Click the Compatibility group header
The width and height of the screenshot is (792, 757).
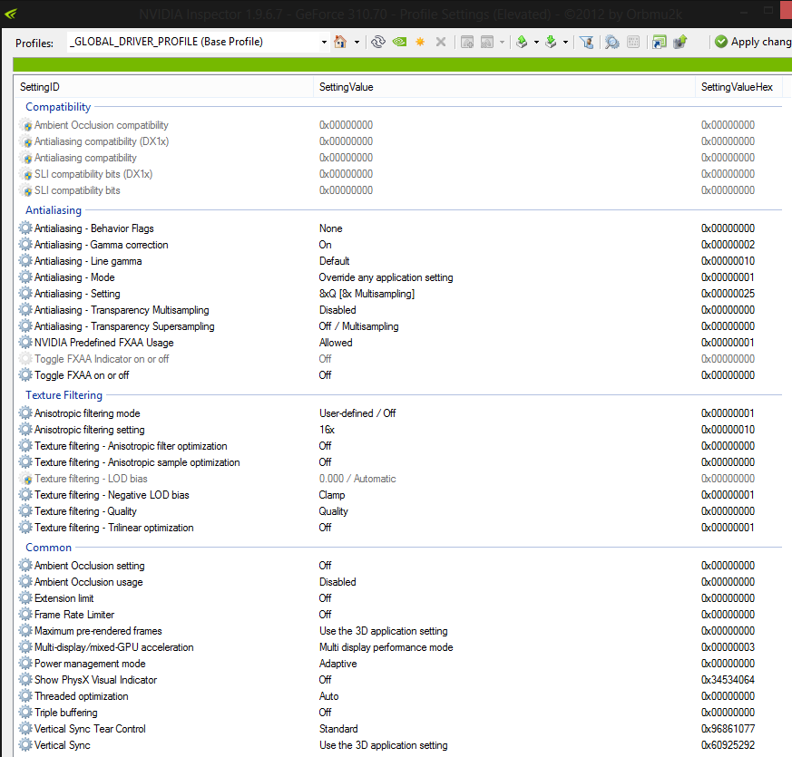[58, 107]
